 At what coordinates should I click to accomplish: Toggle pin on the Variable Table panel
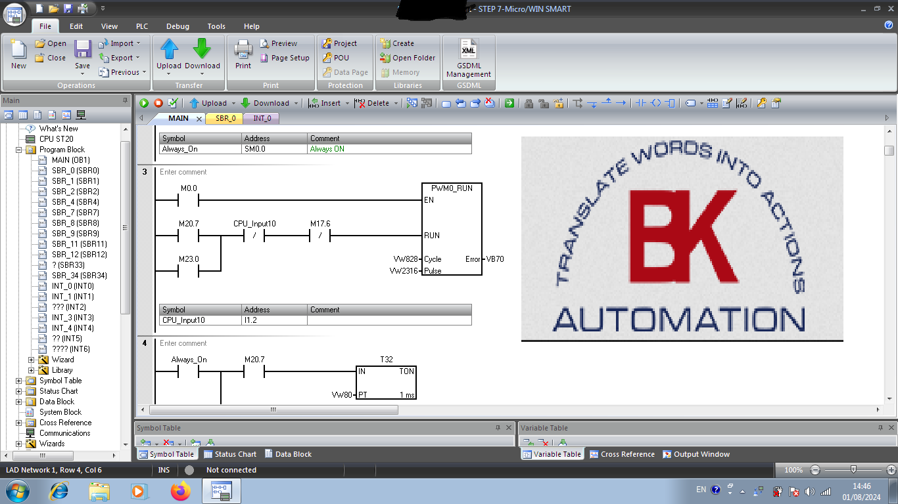[882, 428]
